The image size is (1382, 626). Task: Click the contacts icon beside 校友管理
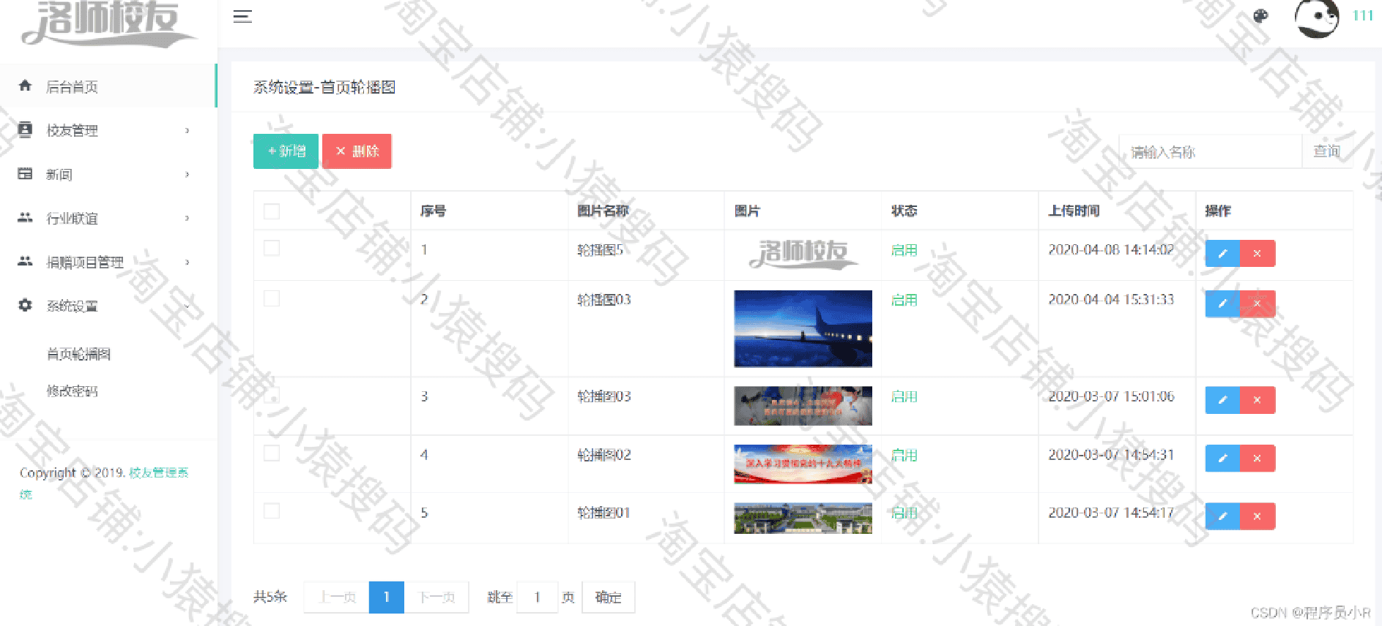(25, 129)
